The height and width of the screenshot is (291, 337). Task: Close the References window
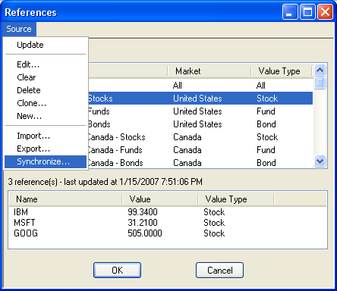325,12
